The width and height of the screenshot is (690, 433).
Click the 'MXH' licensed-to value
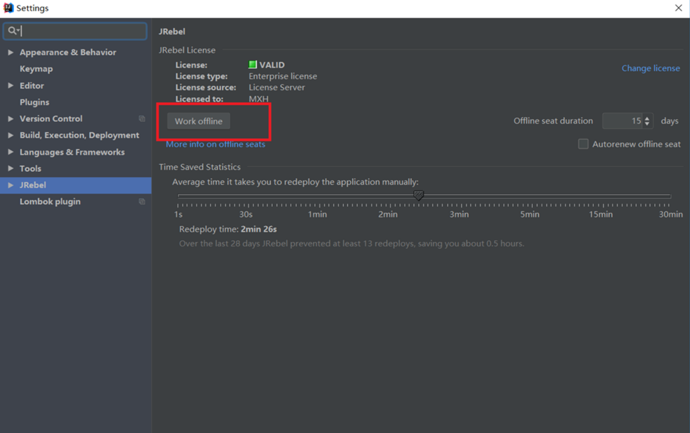pyautogui.click(x=259, y=99)
